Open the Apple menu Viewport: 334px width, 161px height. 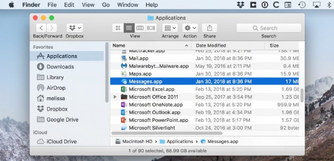click(x=11, y=5)
